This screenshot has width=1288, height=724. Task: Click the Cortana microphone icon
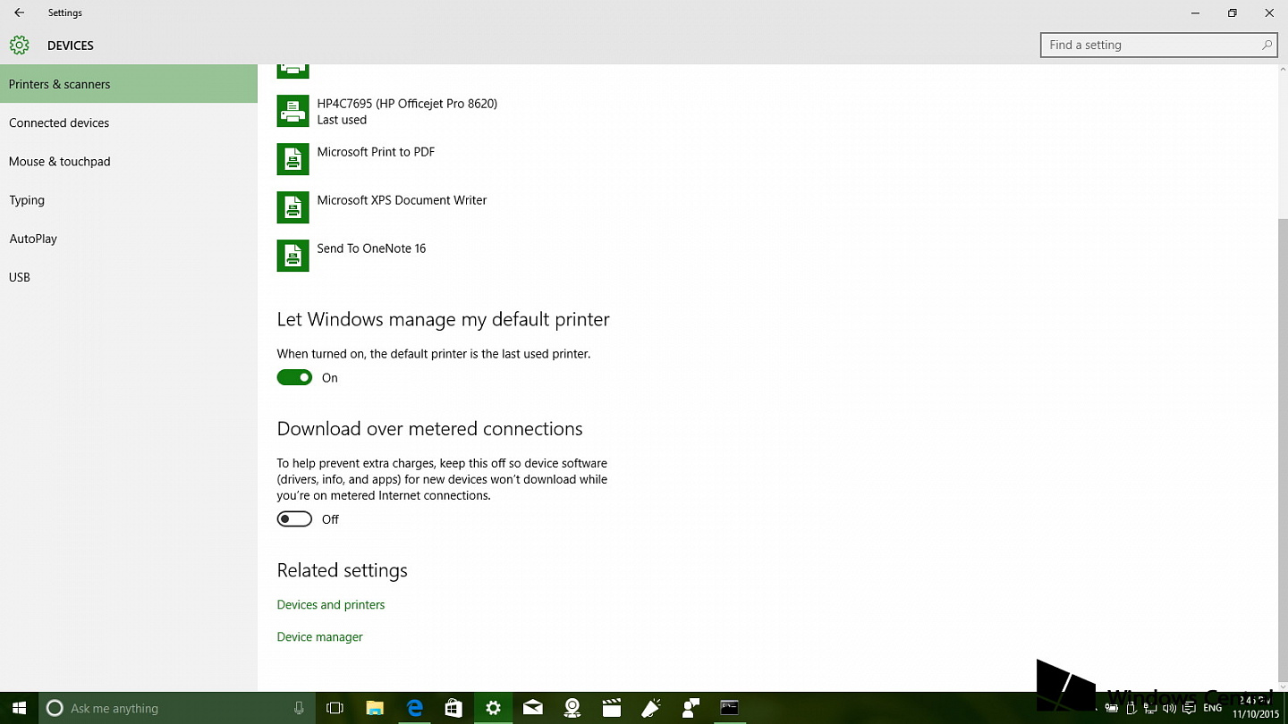pyautogui.click(x=299, y=708)
